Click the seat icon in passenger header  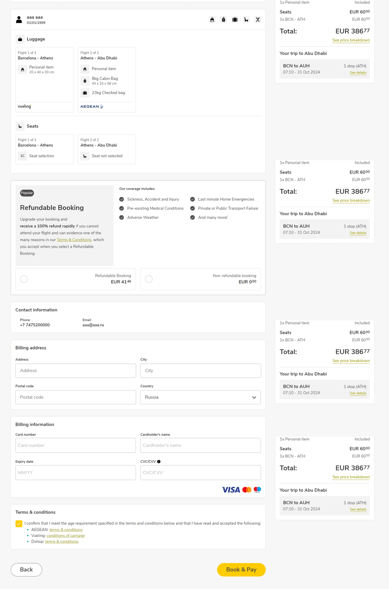(x=246, y=20)
